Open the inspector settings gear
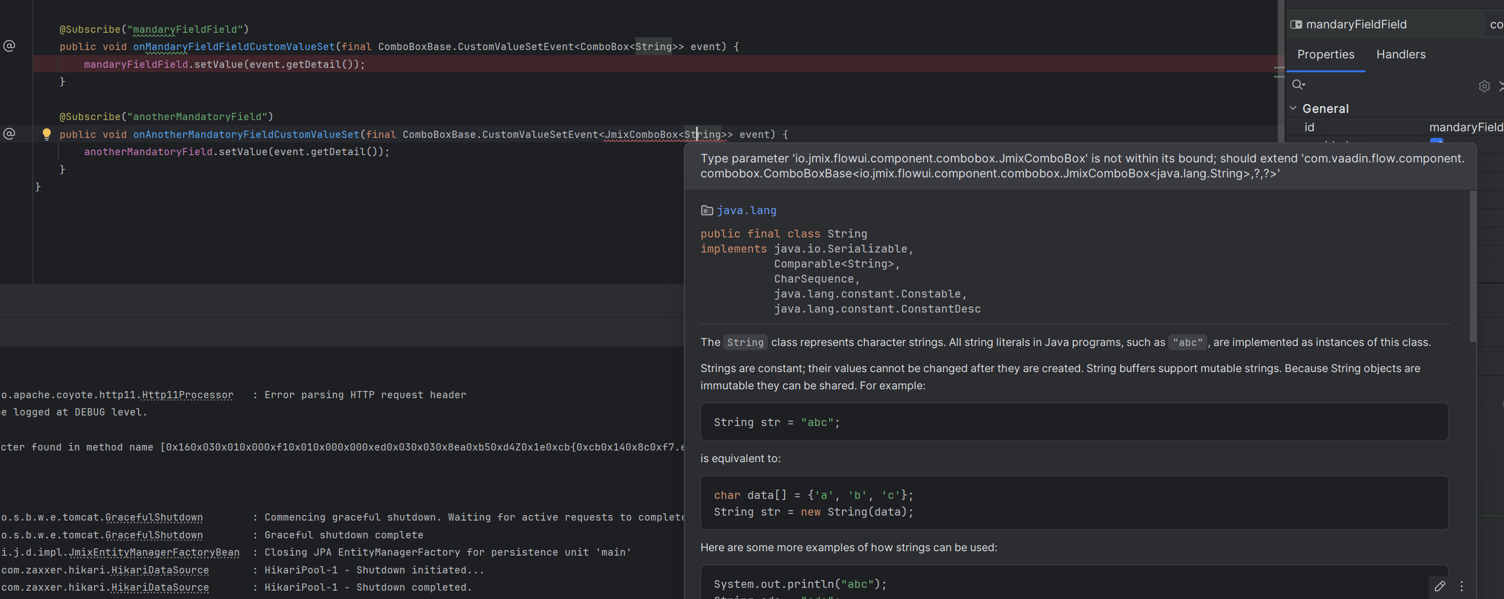Image resolution: width=1504 pixels, height=599 pixels. point(1483,86)
